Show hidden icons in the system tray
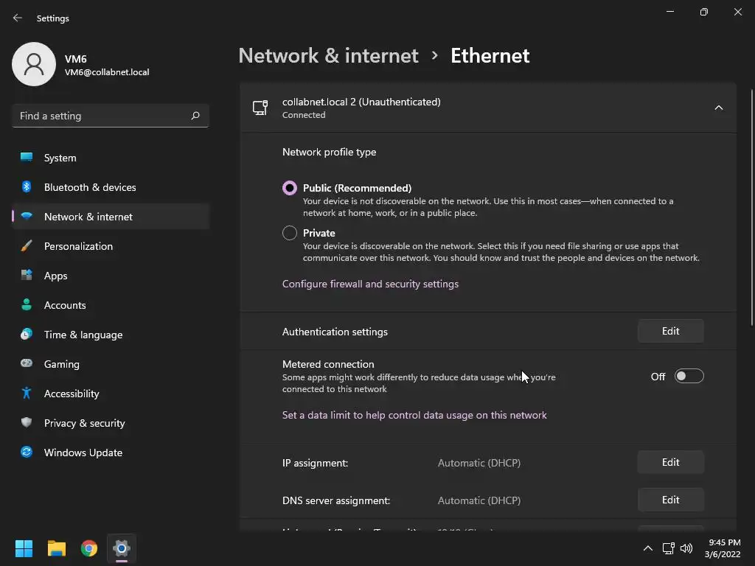The image size is (755, 566). point(647,548)
